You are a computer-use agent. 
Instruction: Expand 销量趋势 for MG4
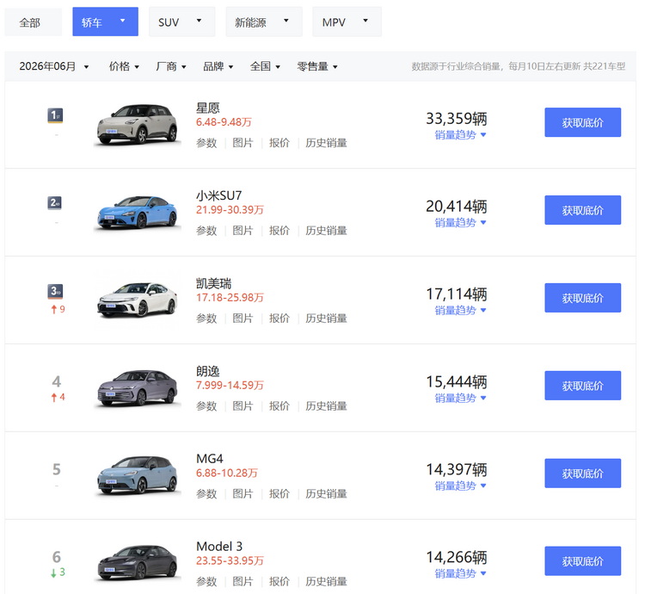[460, 486]
